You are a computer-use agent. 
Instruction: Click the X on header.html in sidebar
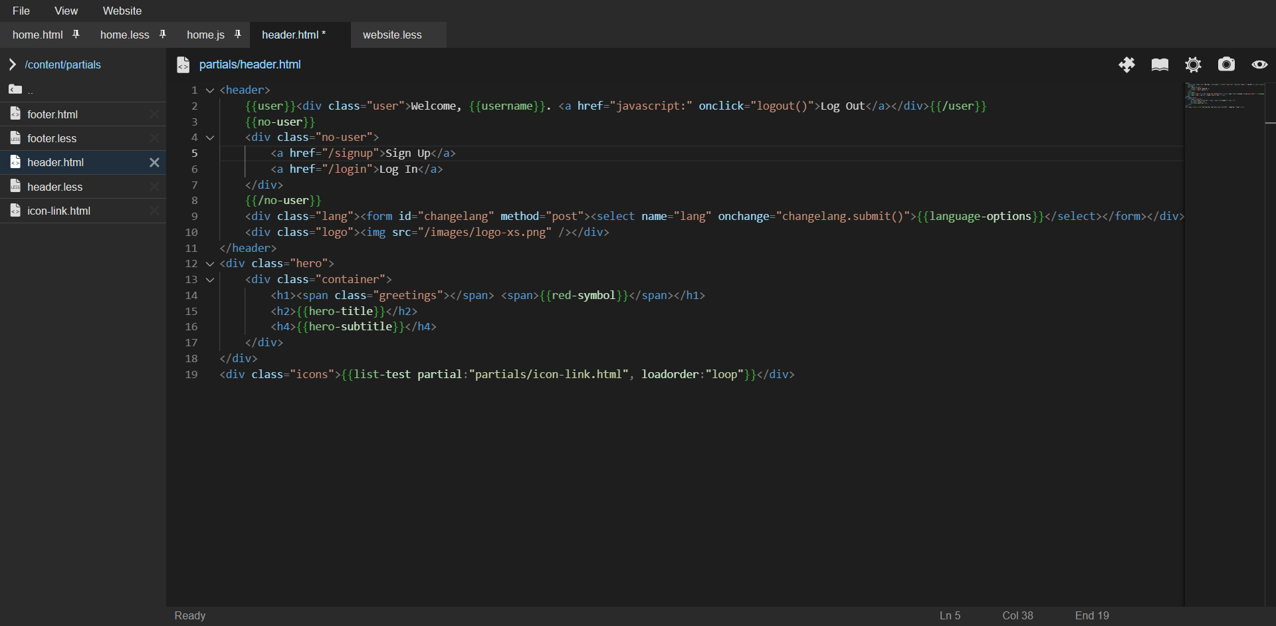(x=154, y=162)
